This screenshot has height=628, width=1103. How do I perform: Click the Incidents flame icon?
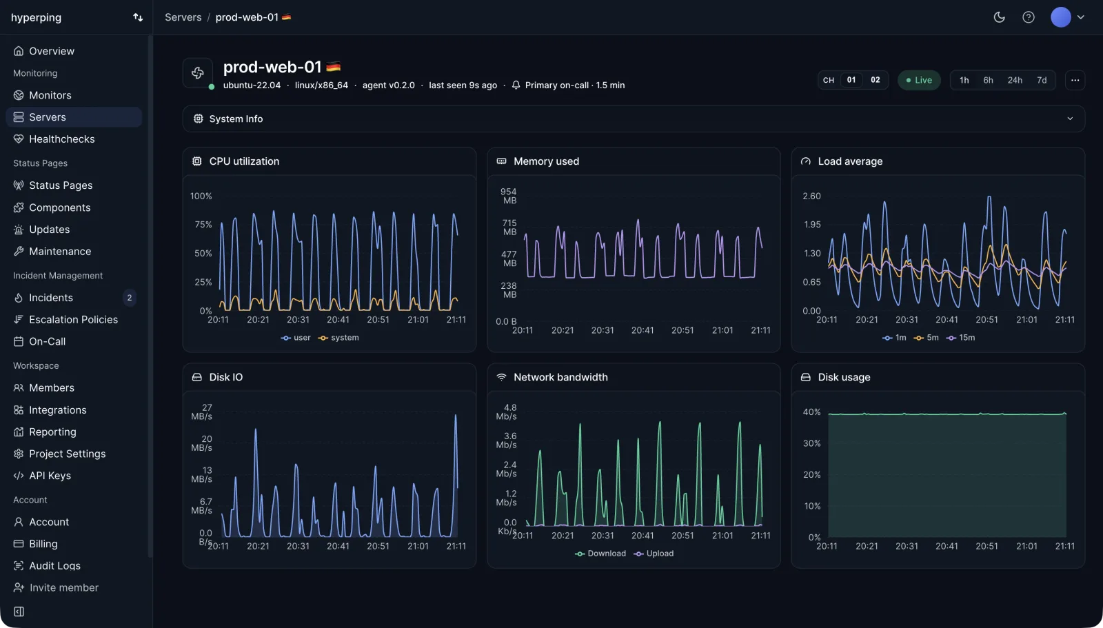click(x=19, y=298)
